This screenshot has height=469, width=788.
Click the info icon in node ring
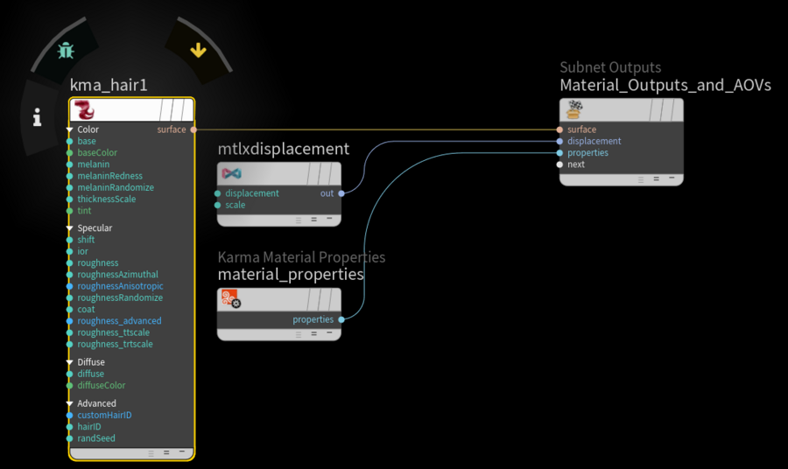click(x=37, y=117)
